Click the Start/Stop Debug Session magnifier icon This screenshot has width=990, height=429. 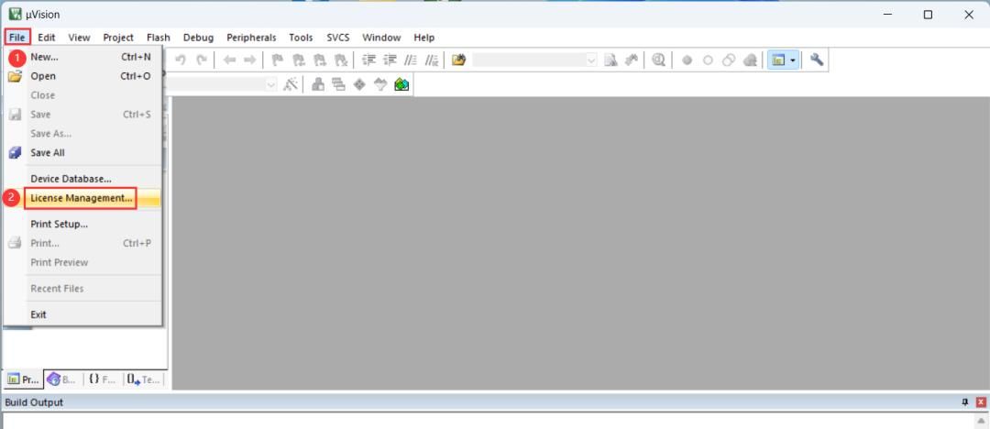[x=659, y=60]
